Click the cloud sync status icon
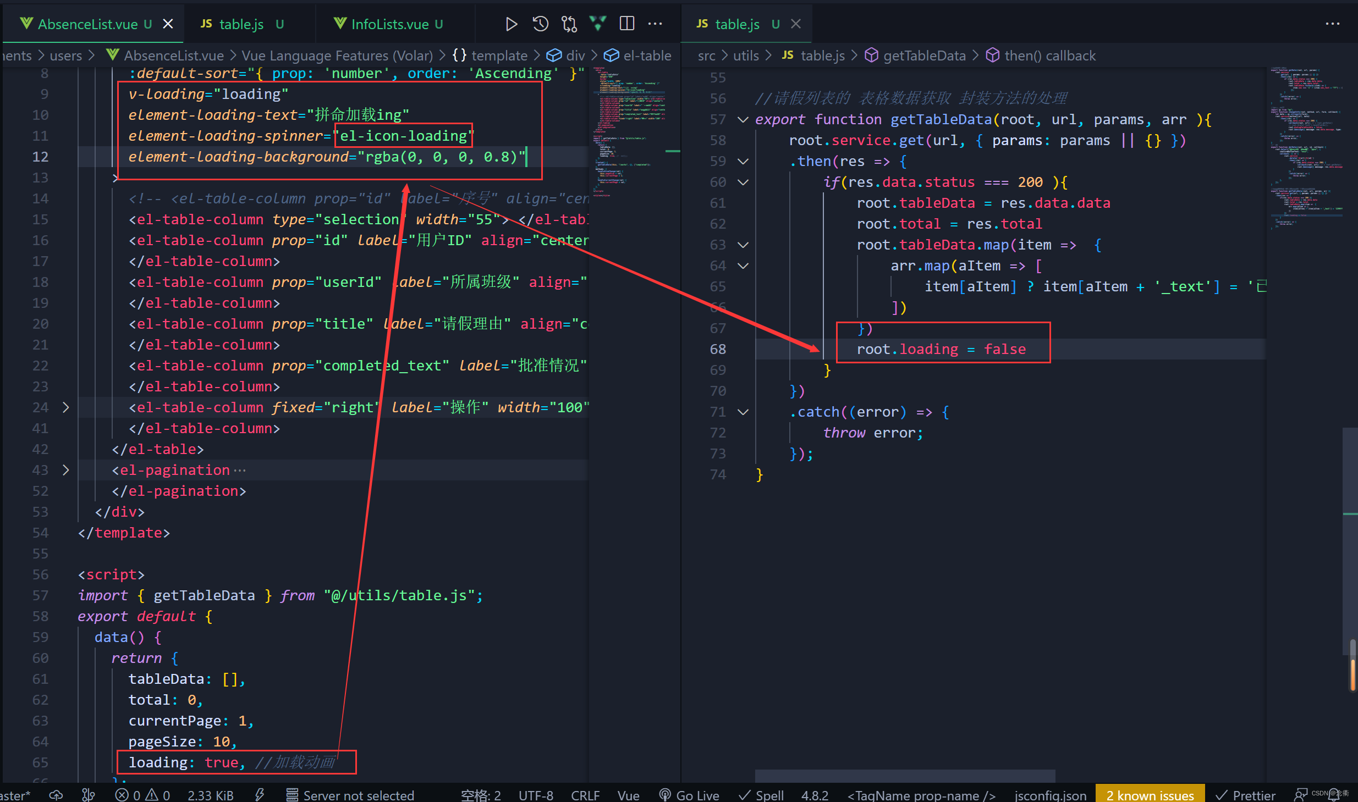The height and width of the screenshot is (802, 1358). point(56,795)
